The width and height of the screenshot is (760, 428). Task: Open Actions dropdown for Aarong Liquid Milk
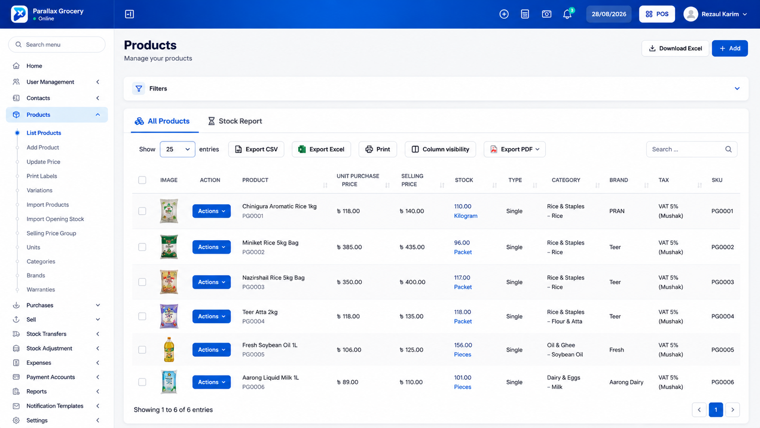coord(211,382)
